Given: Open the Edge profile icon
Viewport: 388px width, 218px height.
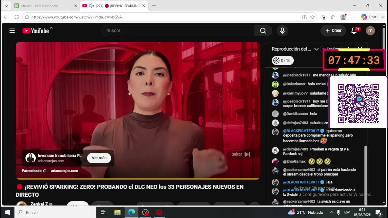Looking at the screenshot, I should [x=343, y=17].
